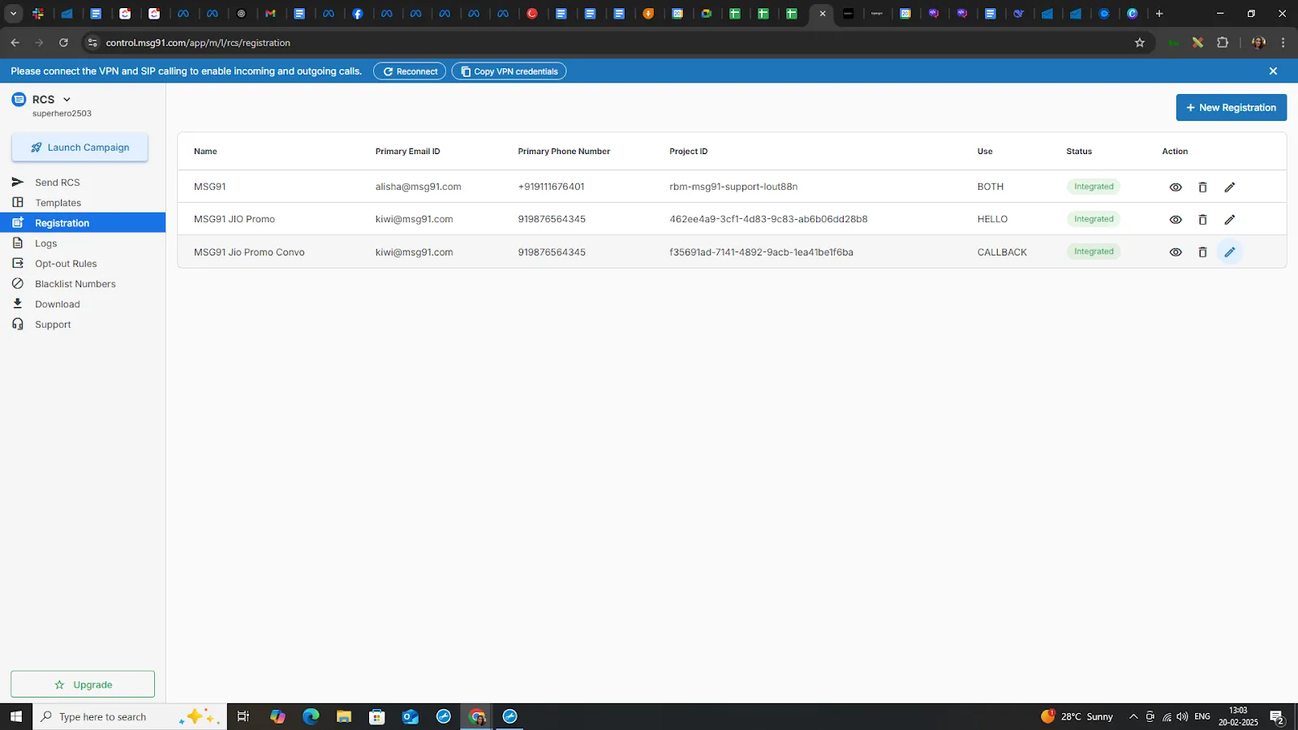Click phone number +919111676401
The height and width of the screenshot is (730, 1298).
(x=551, y=187)
